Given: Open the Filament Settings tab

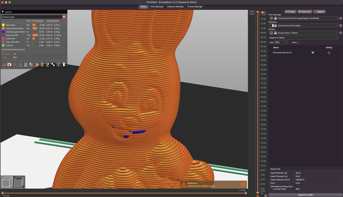Looking at the screenshot, I should (175, 7).
